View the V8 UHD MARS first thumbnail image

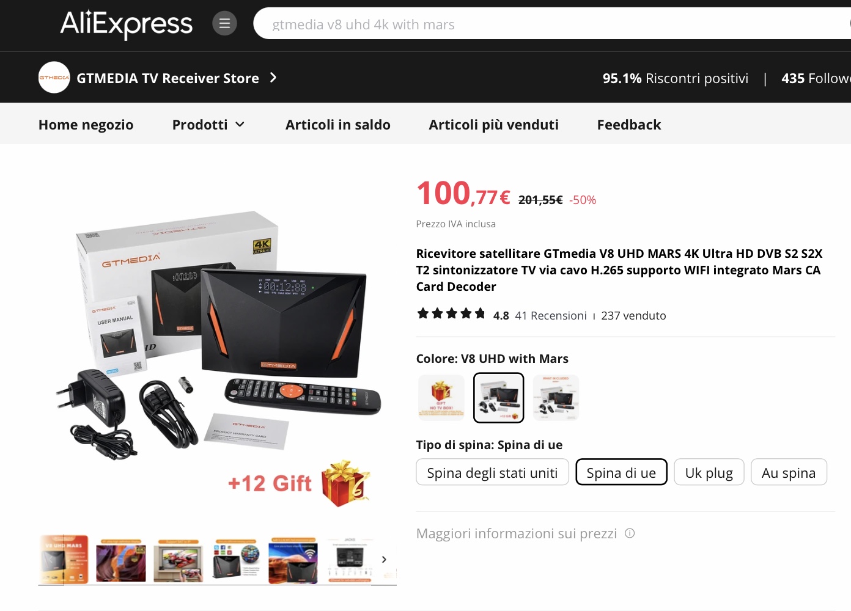point(64,559)
